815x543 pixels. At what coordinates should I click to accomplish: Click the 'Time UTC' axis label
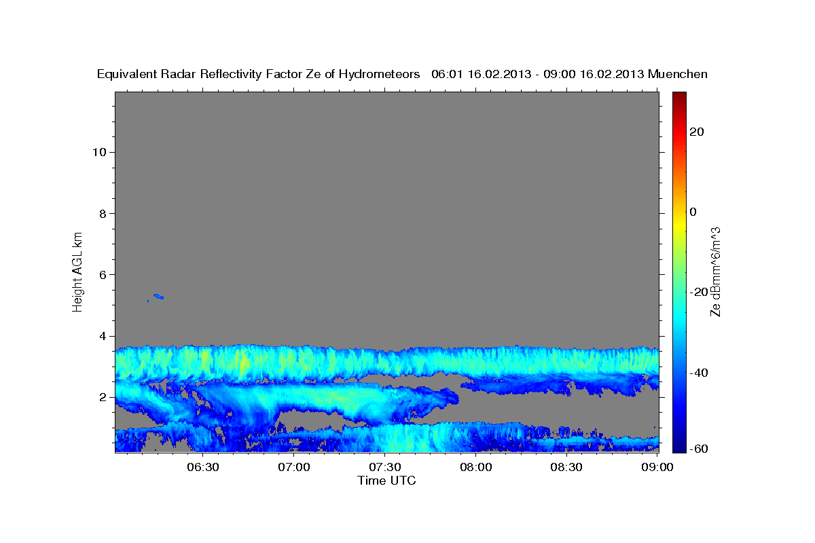pos(386,481)
